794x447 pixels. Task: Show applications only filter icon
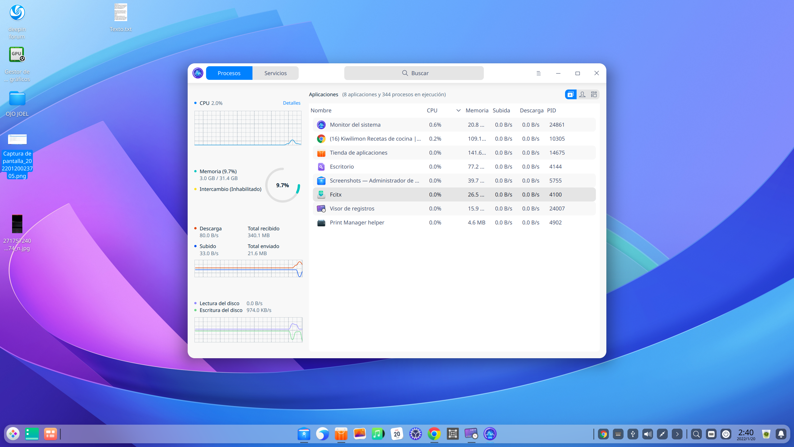(570, 94)
